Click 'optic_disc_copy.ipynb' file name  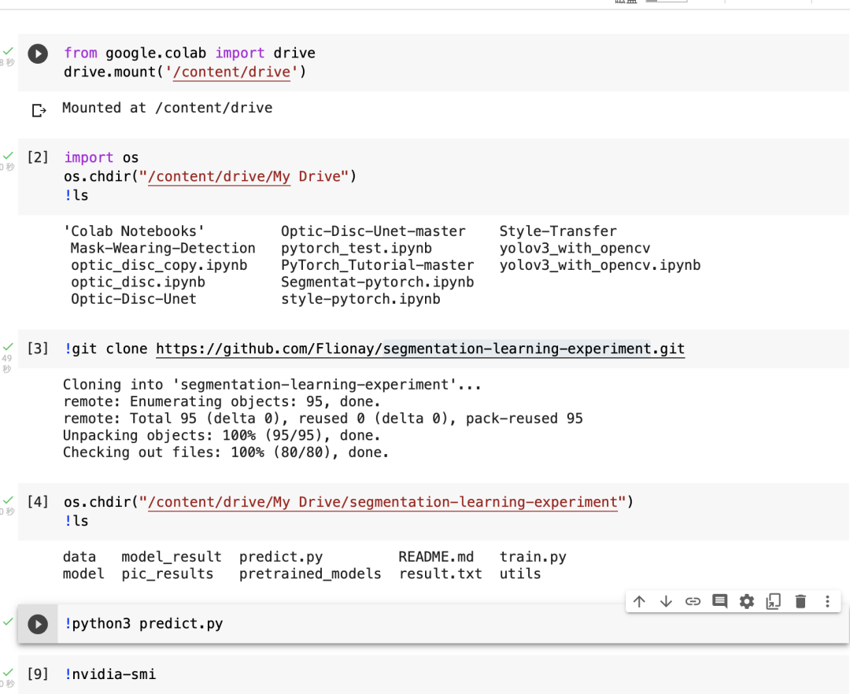pos(159,265)
